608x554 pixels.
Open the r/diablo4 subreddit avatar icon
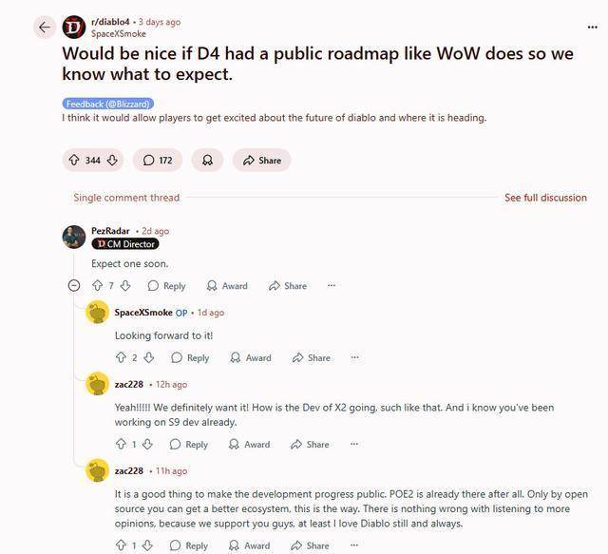(x=74, y=28)
